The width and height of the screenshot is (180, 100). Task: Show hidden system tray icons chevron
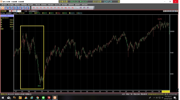154,98
